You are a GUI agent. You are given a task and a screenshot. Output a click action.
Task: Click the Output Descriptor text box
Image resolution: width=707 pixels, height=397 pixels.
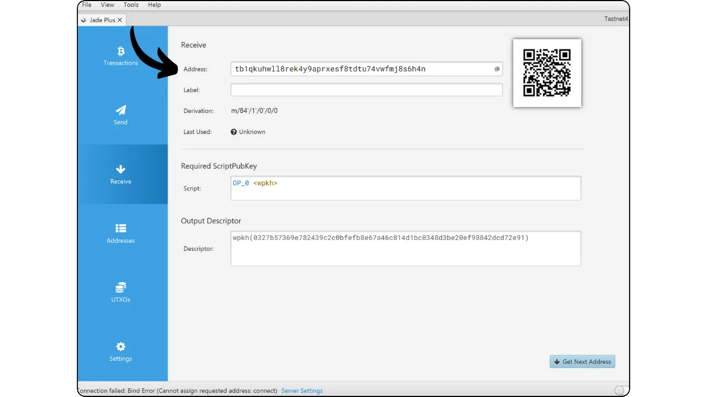click(x=405, y=249)
